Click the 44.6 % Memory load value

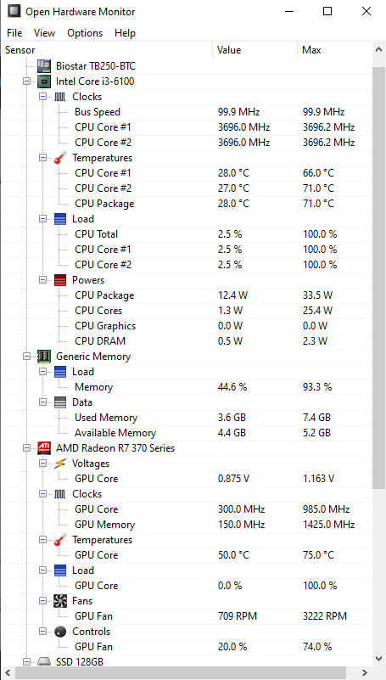point(232,387)
